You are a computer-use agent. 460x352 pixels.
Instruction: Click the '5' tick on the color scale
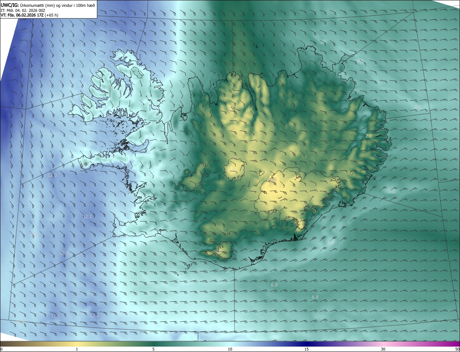[153, 349]
